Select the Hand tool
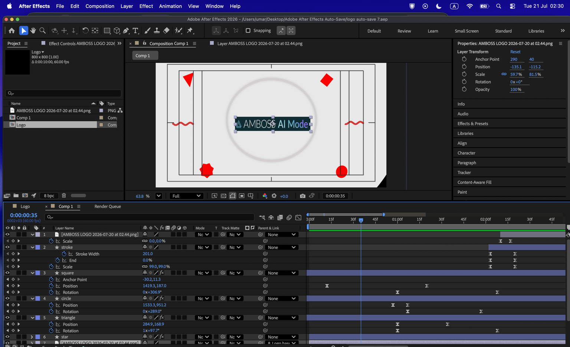 pyautogui.click(x=33, y=31)
